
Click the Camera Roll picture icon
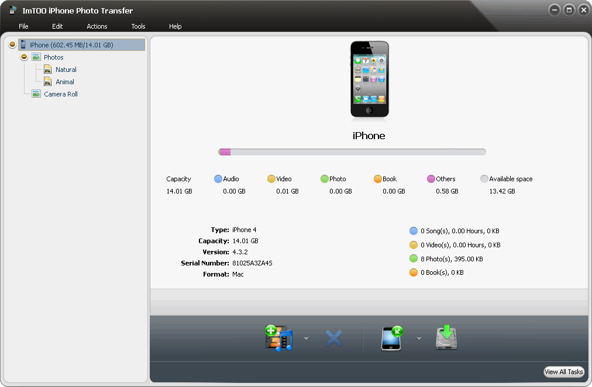(36, 94)
